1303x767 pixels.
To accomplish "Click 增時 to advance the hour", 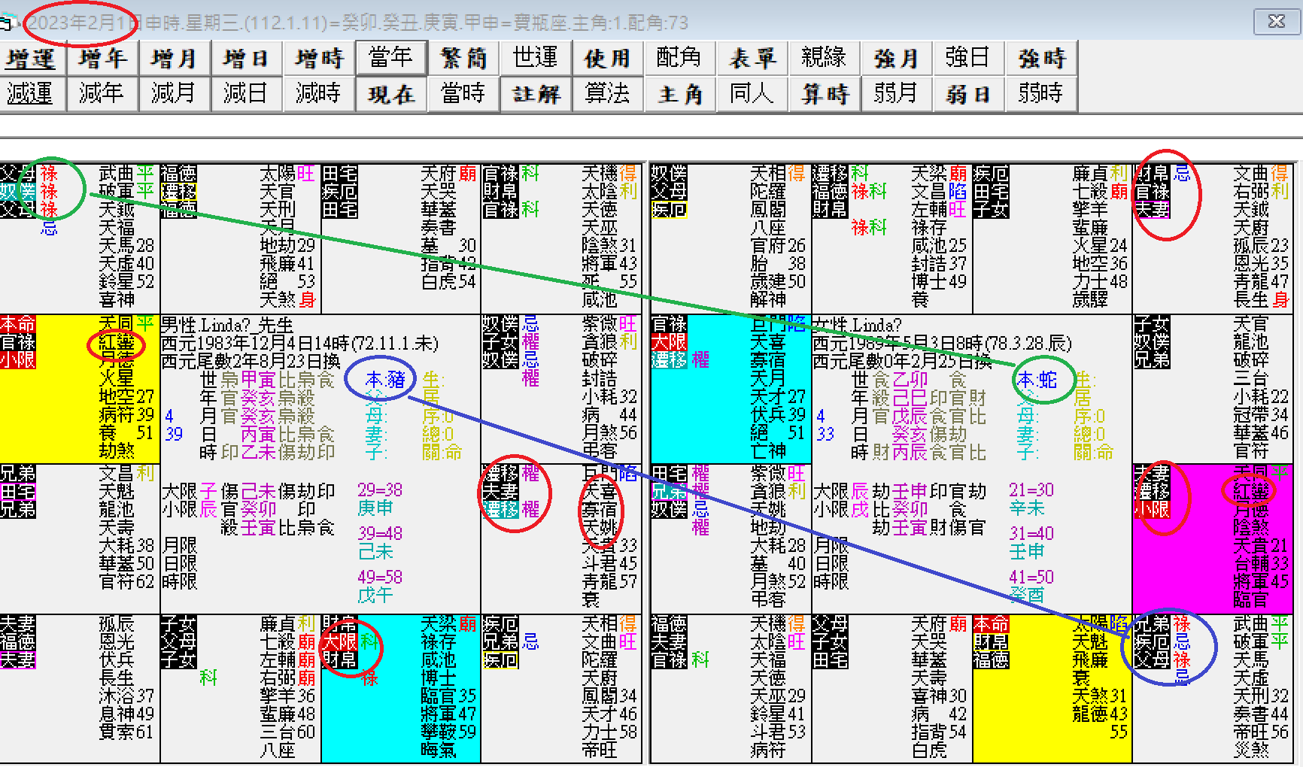I will 317,58.
